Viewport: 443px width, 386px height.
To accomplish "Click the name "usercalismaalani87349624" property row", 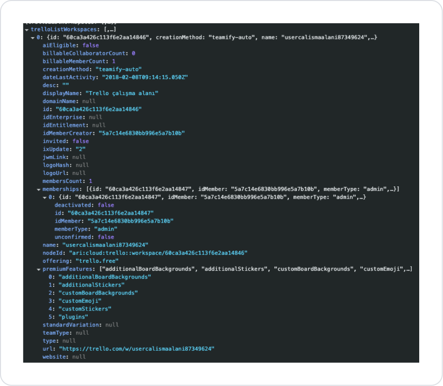I will (95, 245).
